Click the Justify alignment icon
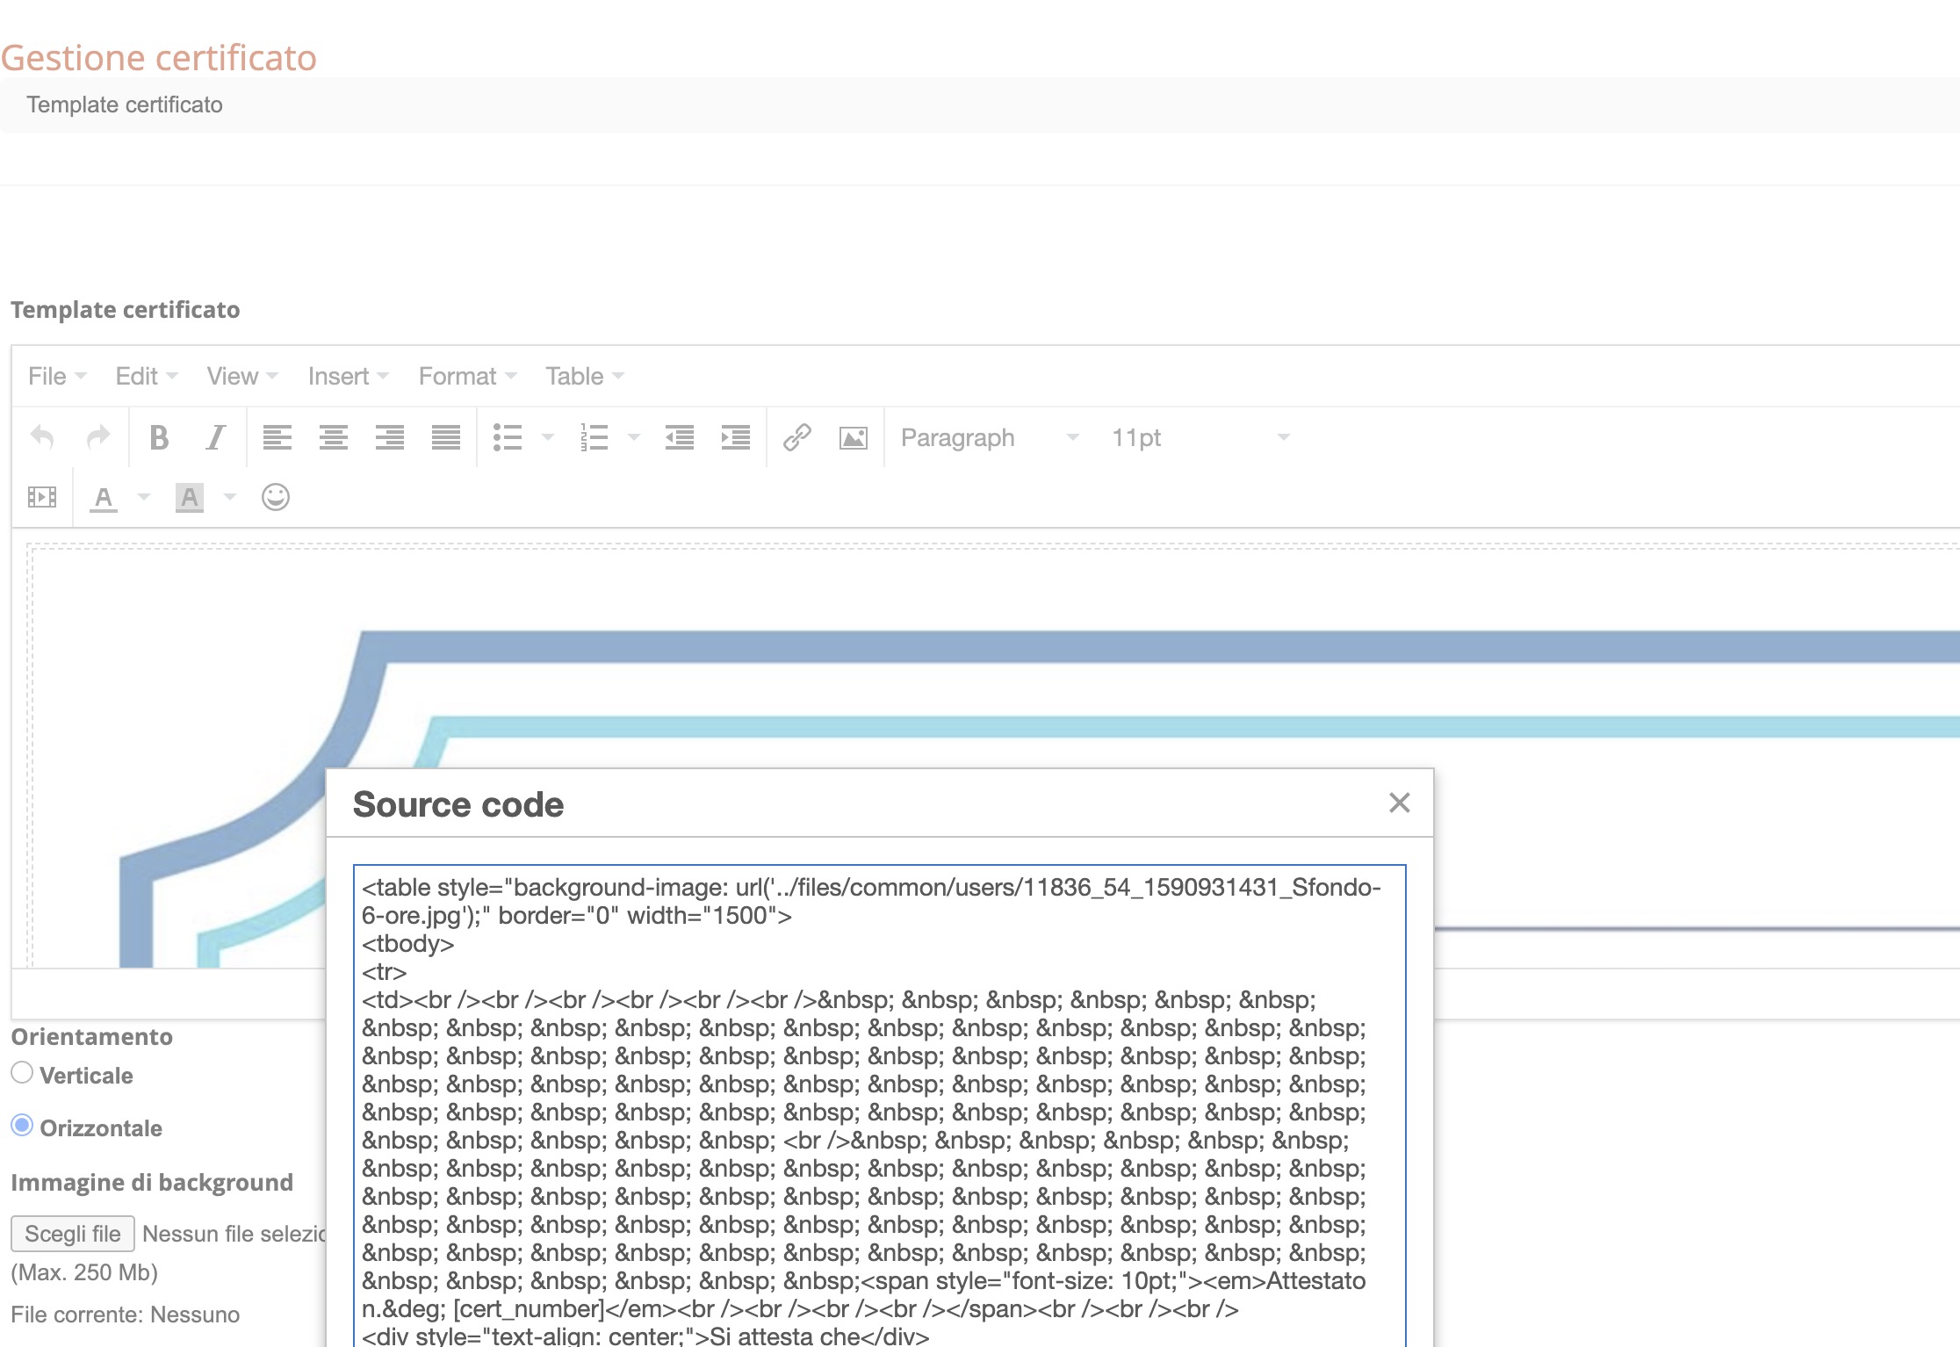Image resolution: width=1960 pixels, height=1347 pixels. [x=445, y=437]
